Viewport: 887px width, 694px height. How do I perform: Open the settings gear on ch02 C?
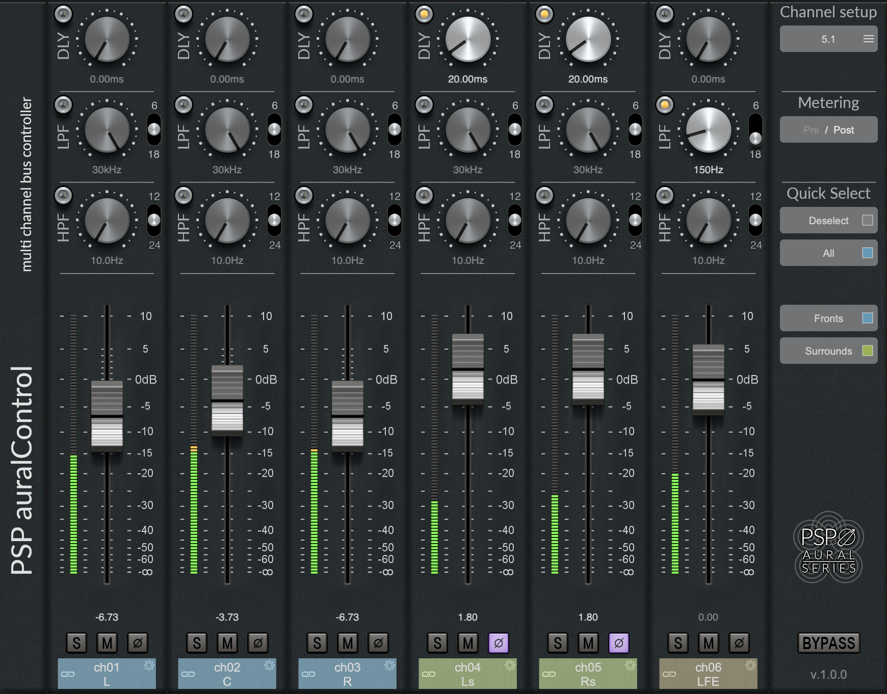coord(269,665)
